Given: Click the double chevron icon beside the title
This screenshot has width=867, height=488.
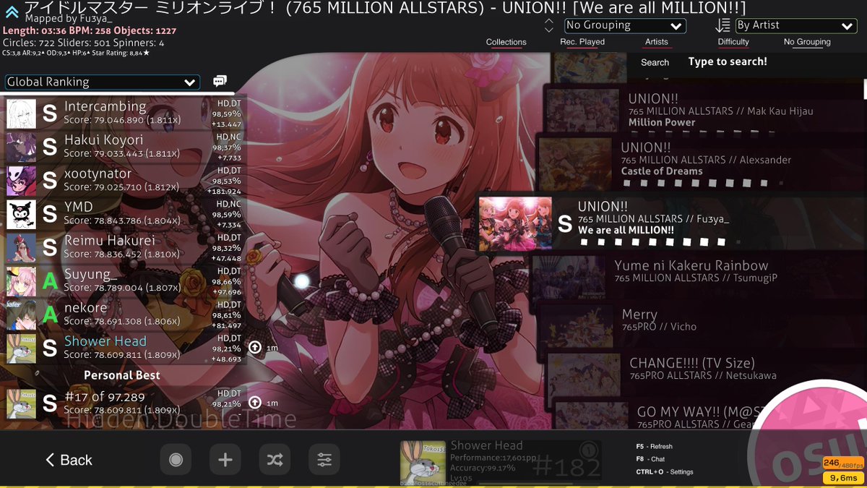Looking at the screenshot, I should [12, 11].
